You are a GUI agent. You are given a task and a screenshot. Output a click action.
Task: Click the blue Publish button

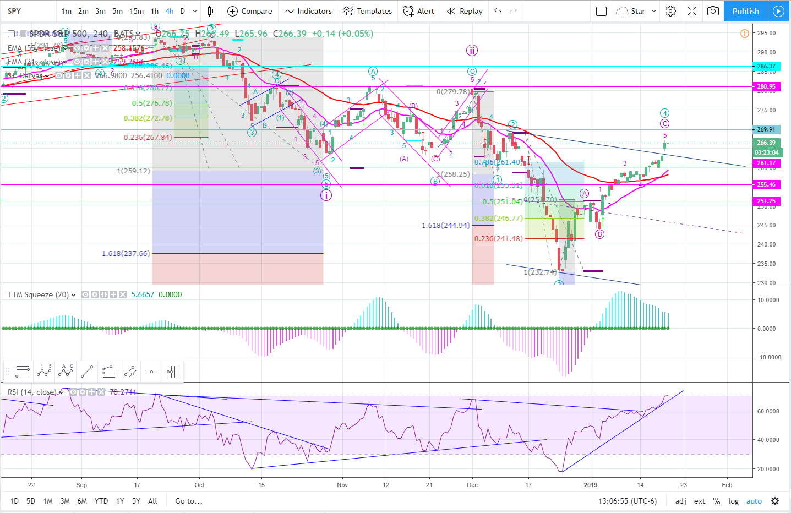745,11
